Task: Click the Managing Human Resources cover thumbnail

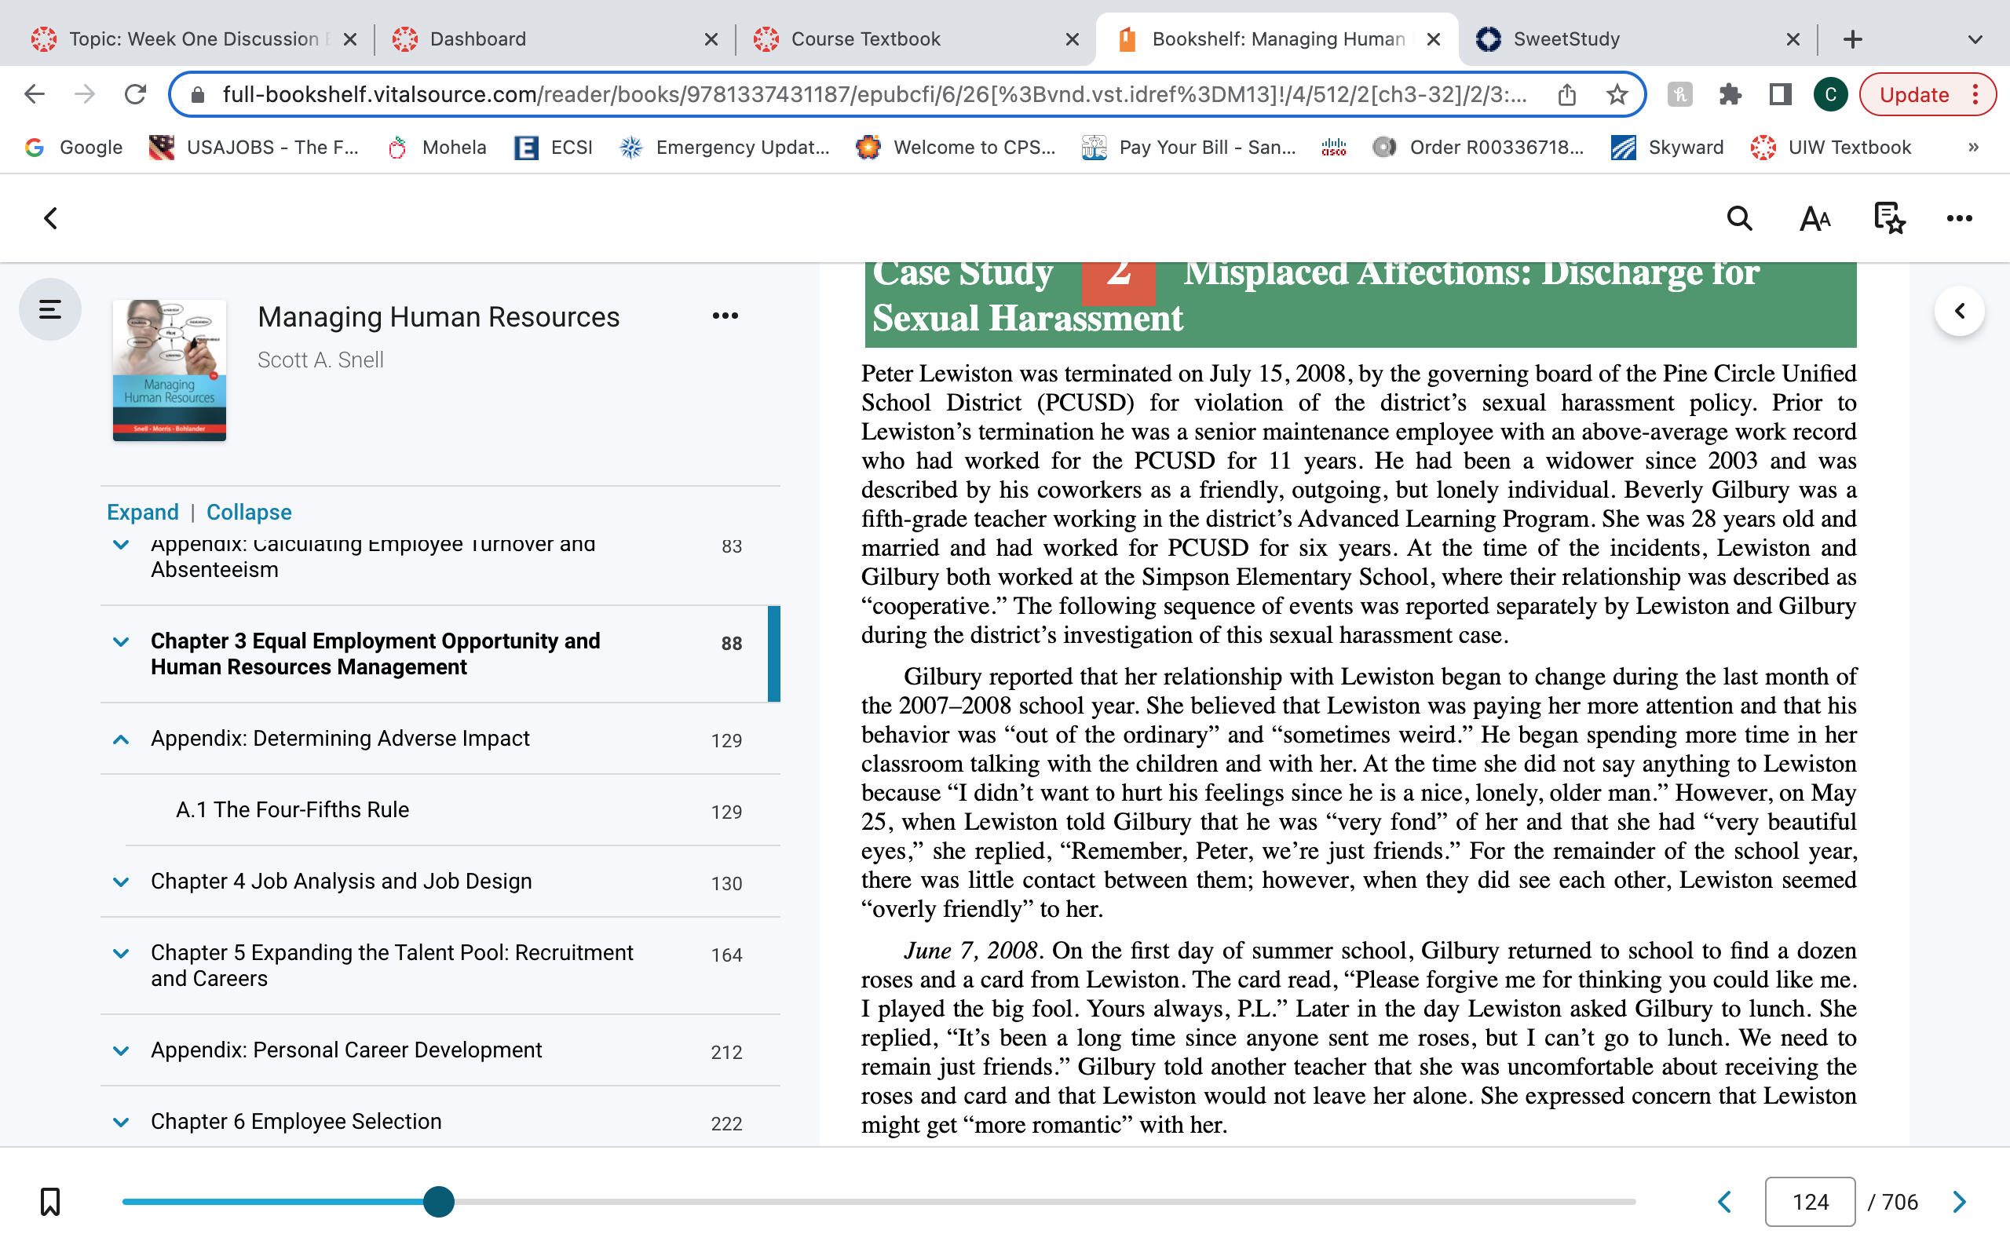Action: point(170,371)
